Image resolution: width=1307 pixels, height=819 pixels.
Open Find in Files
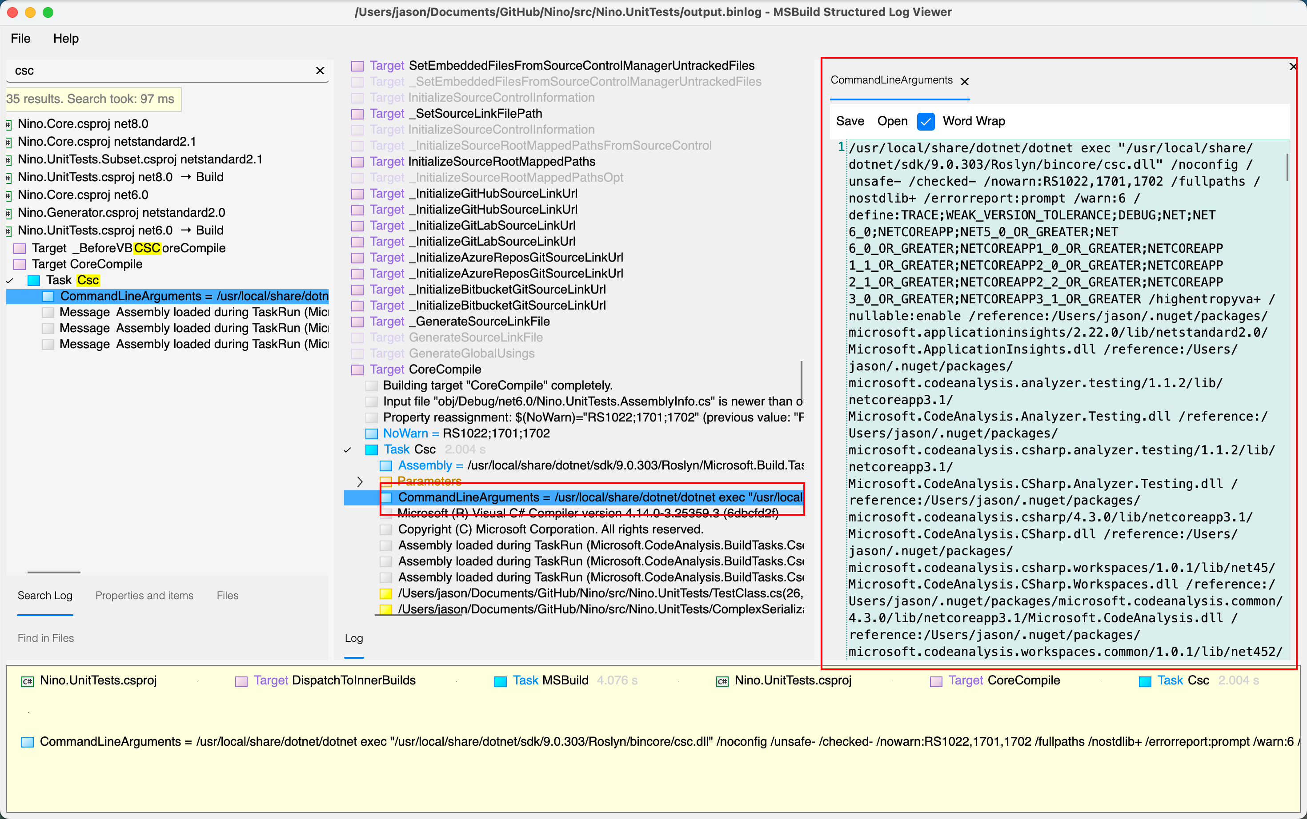(45, 637)
